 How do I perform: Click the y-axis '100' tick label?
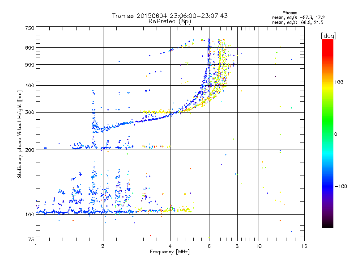tap(30, 215)
